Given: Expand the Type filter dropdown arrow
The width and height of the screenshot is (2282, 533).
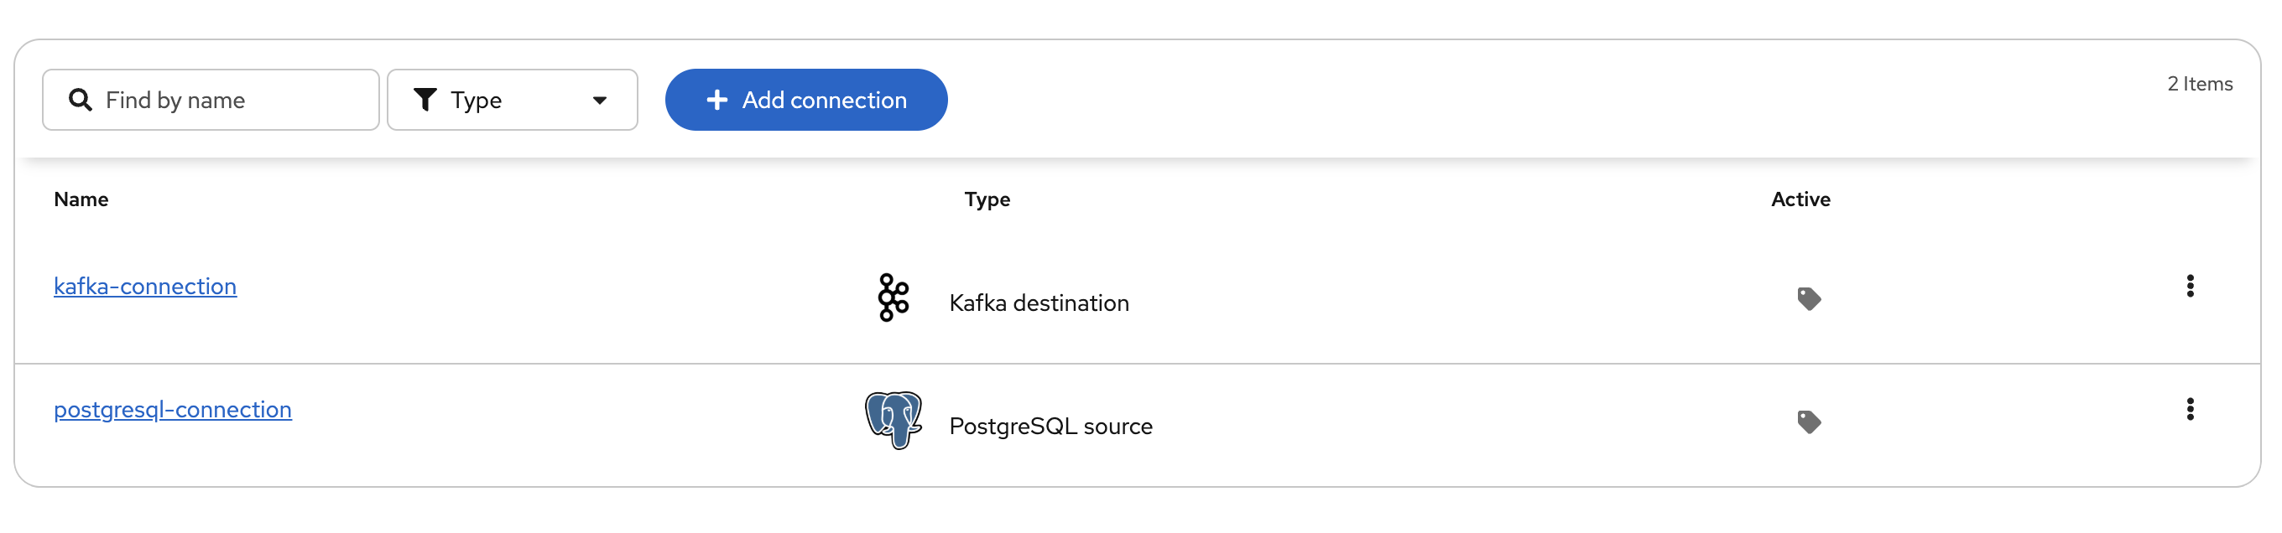Looking at the screenshot, I should 600,100.
